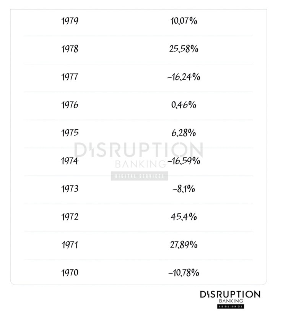
Task: Select the 1976 year label
Action: [70, 105]
